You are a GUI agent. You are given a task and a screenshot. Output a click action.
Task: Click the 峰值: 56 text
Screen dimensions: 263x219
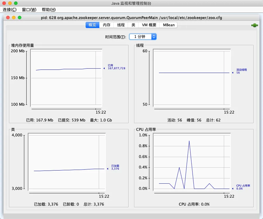194,120
